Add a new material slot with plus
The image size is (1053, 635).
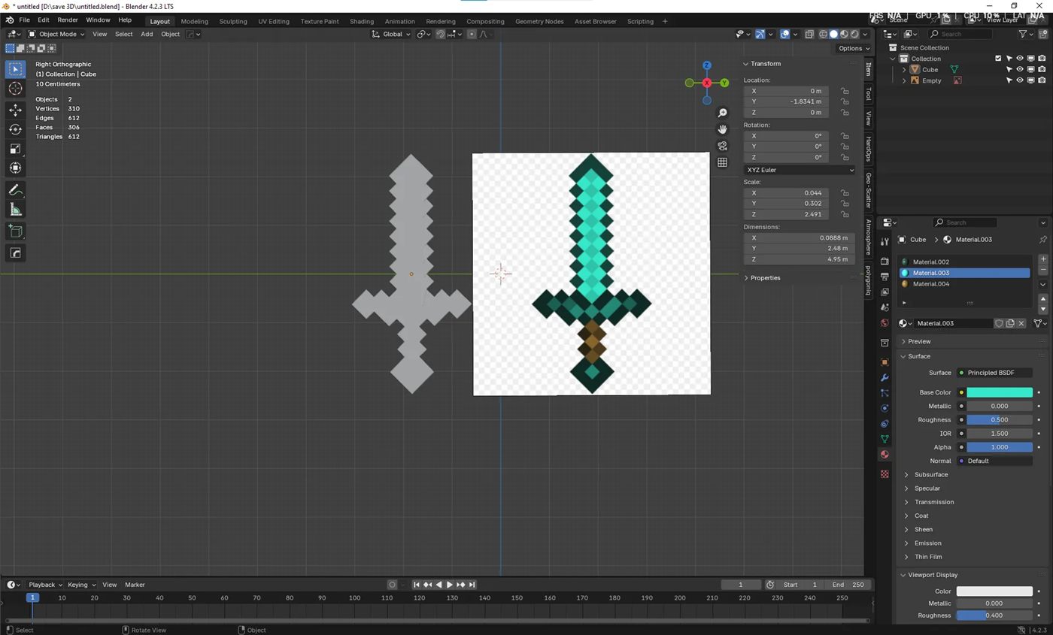pyautogui.click(x=1043, y=259)
